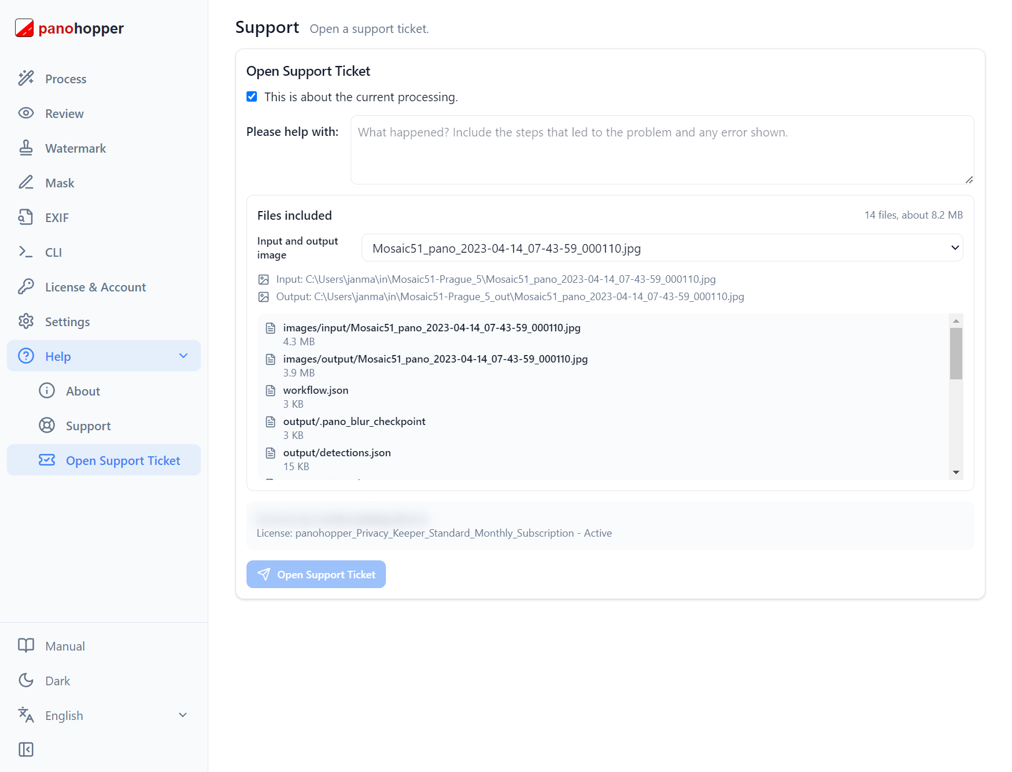Click '14 files, about 8.2 MB' text
This screenshot has width=1012, height=772.
[914, 215]
